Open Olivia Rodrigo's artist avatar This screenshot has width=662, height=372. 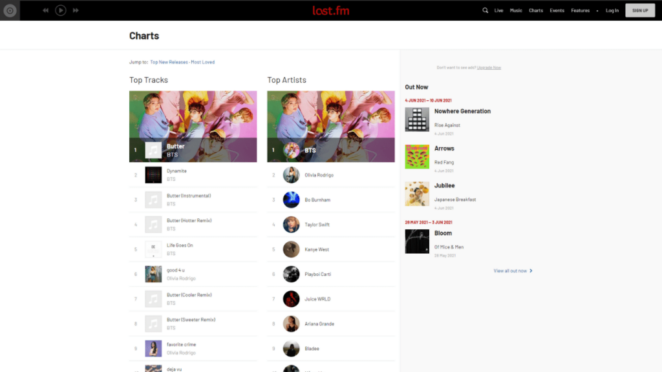292,175
